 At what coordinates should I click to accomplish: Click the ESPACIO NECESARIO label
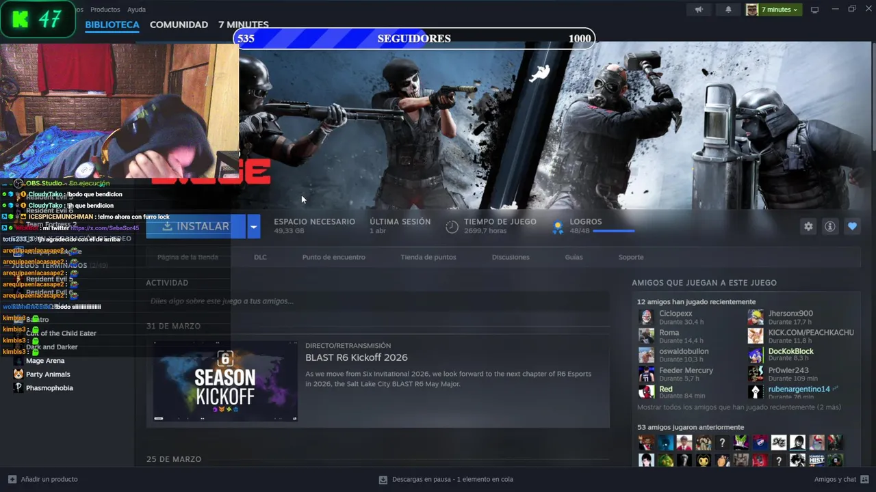[x=315, y=221]
